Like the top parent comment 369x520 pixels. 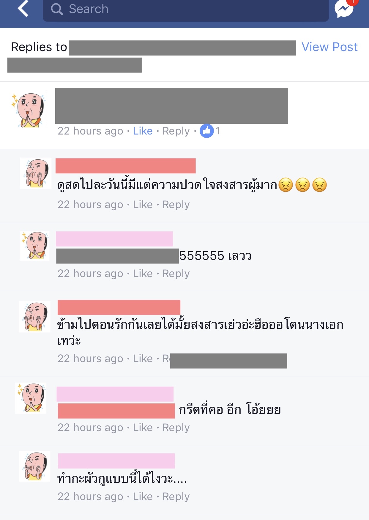click(143, 131)
